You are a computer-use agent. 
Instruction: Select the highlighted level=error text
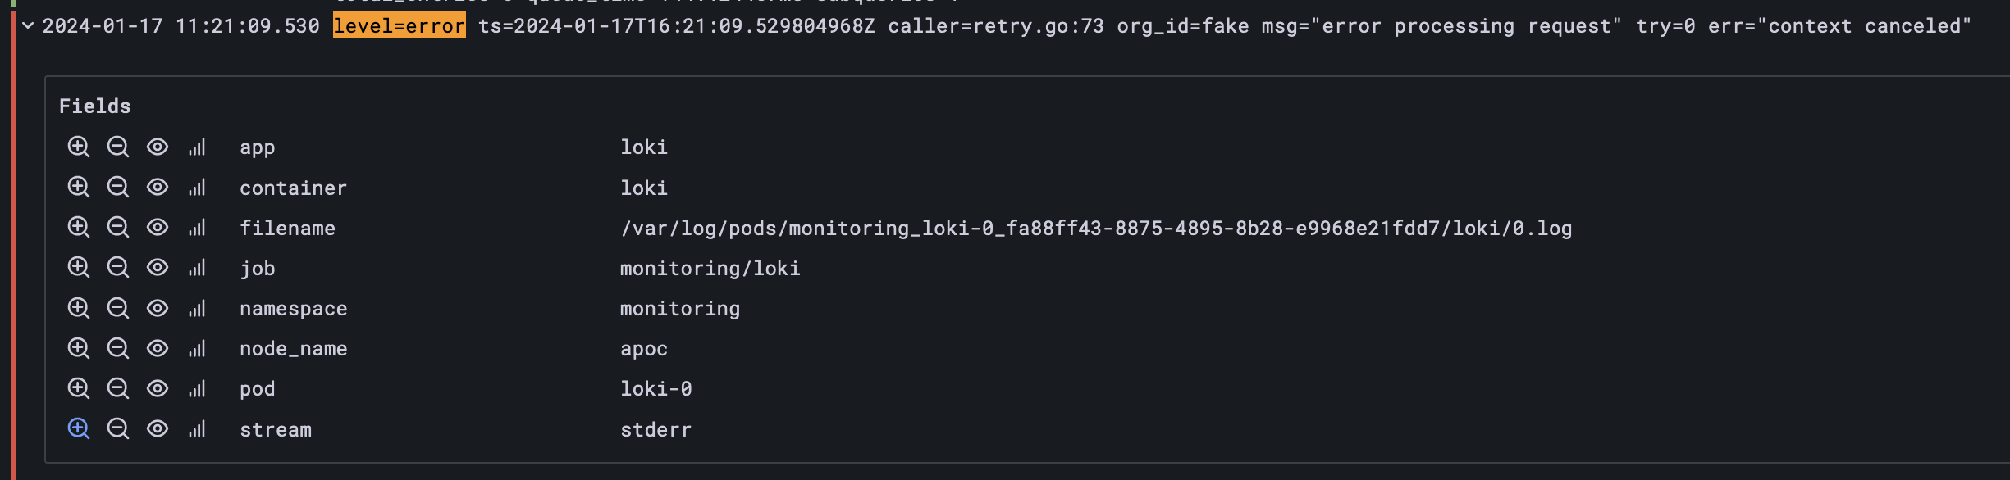pyautogui.click(x=400, y=25)
